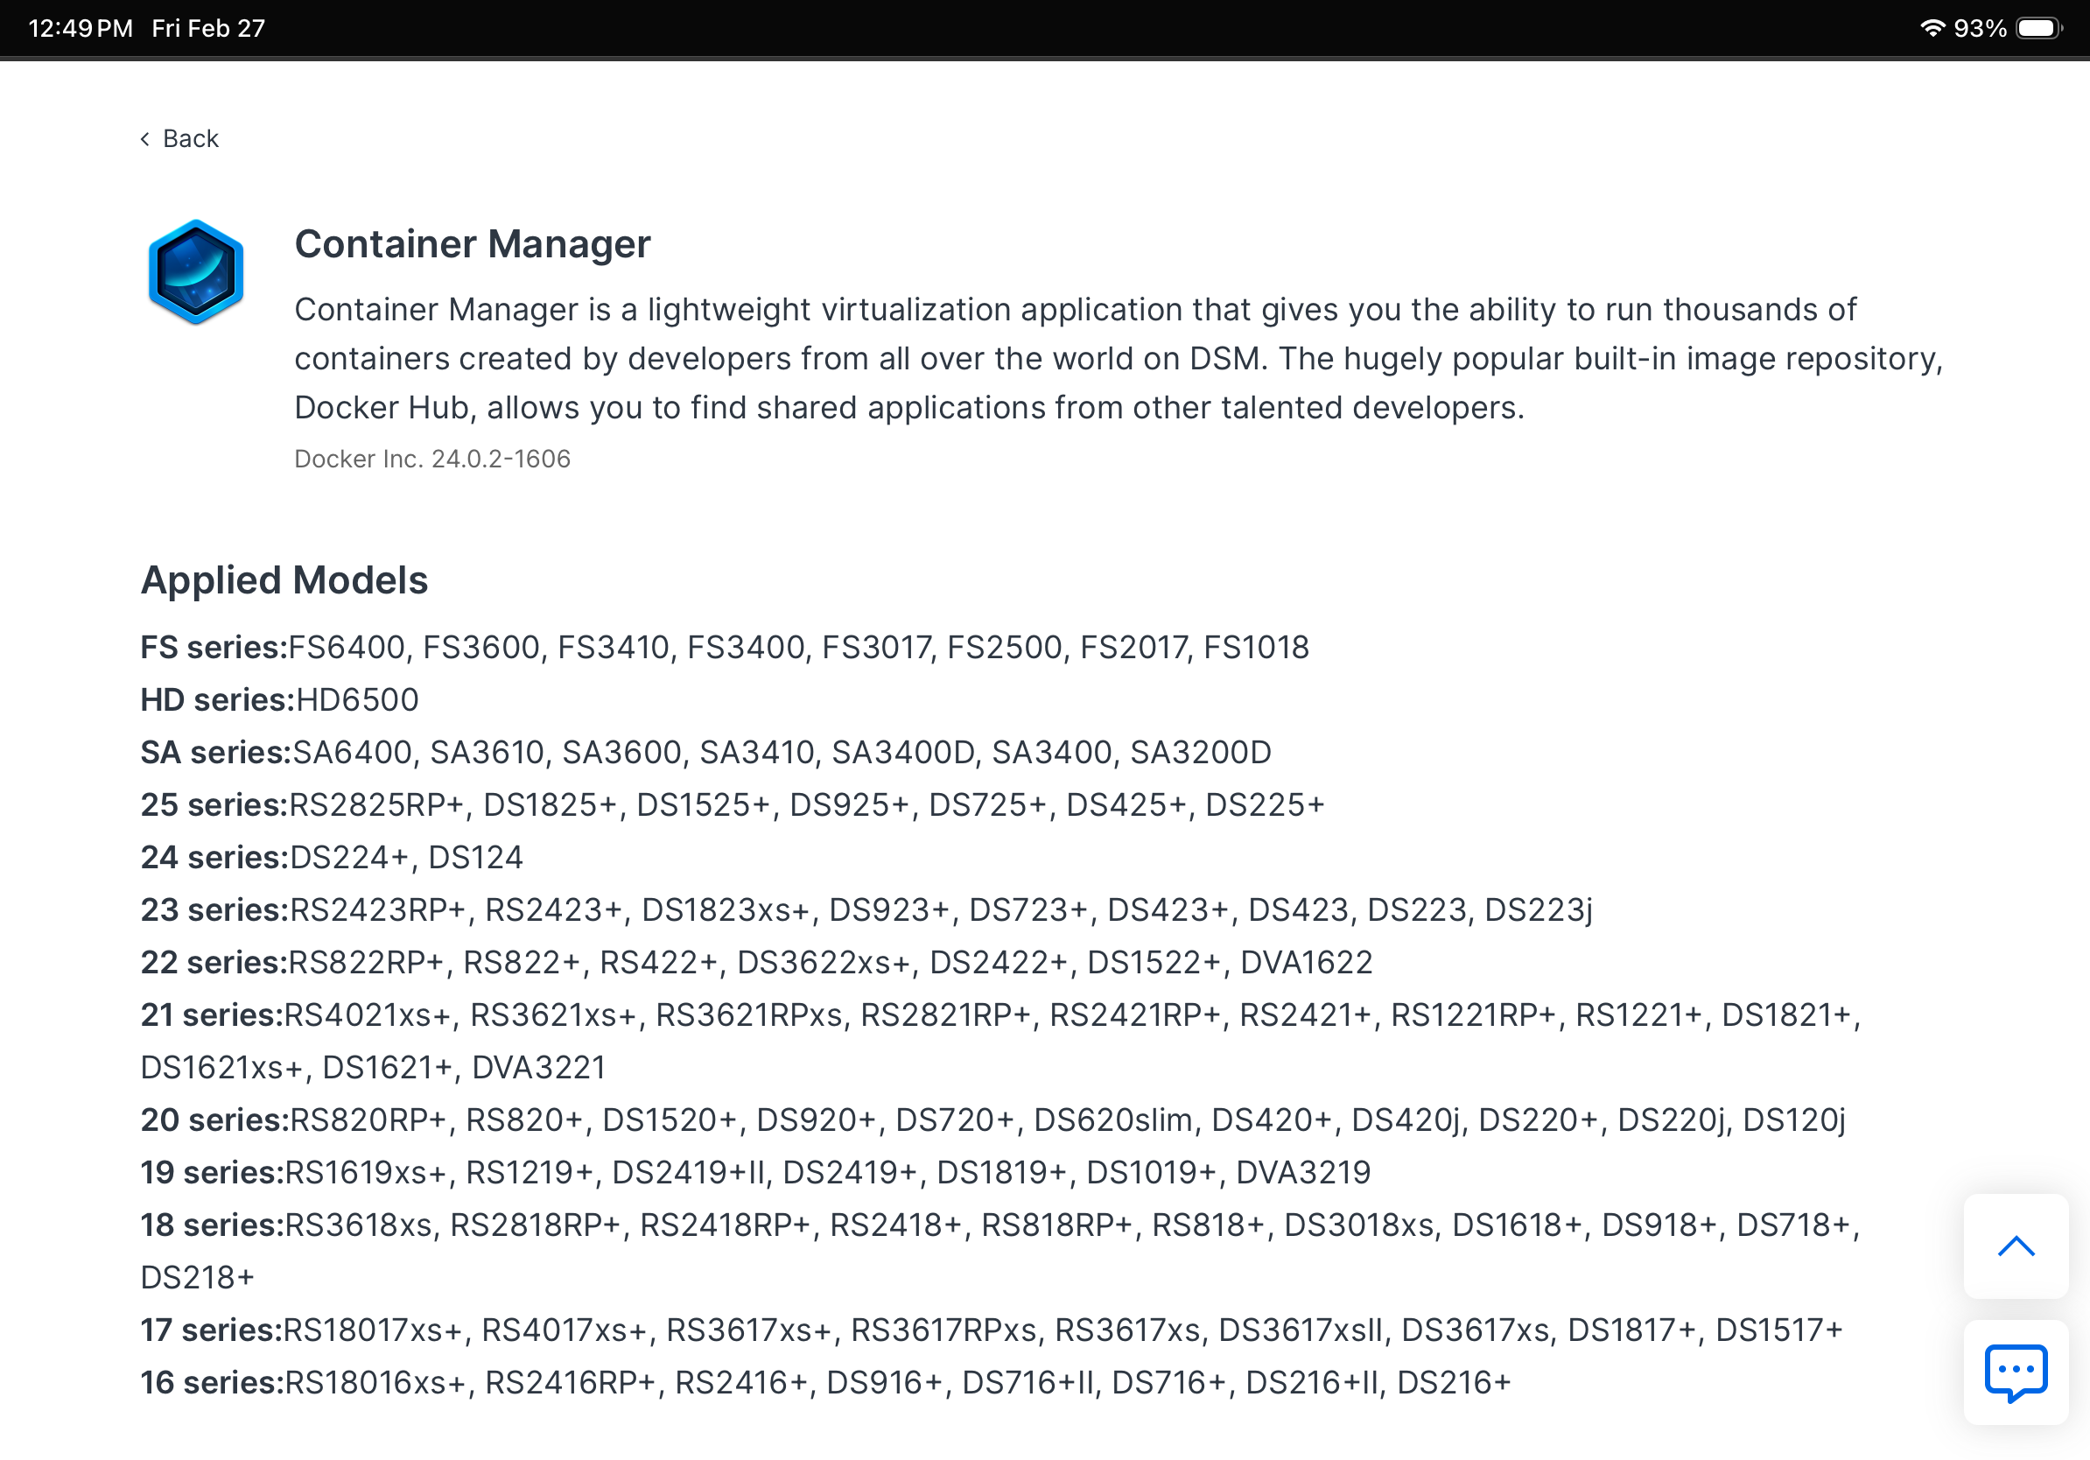Viewport: 2090px width, 1460px height.
Task: Select the FS series label
Action: 214,647
